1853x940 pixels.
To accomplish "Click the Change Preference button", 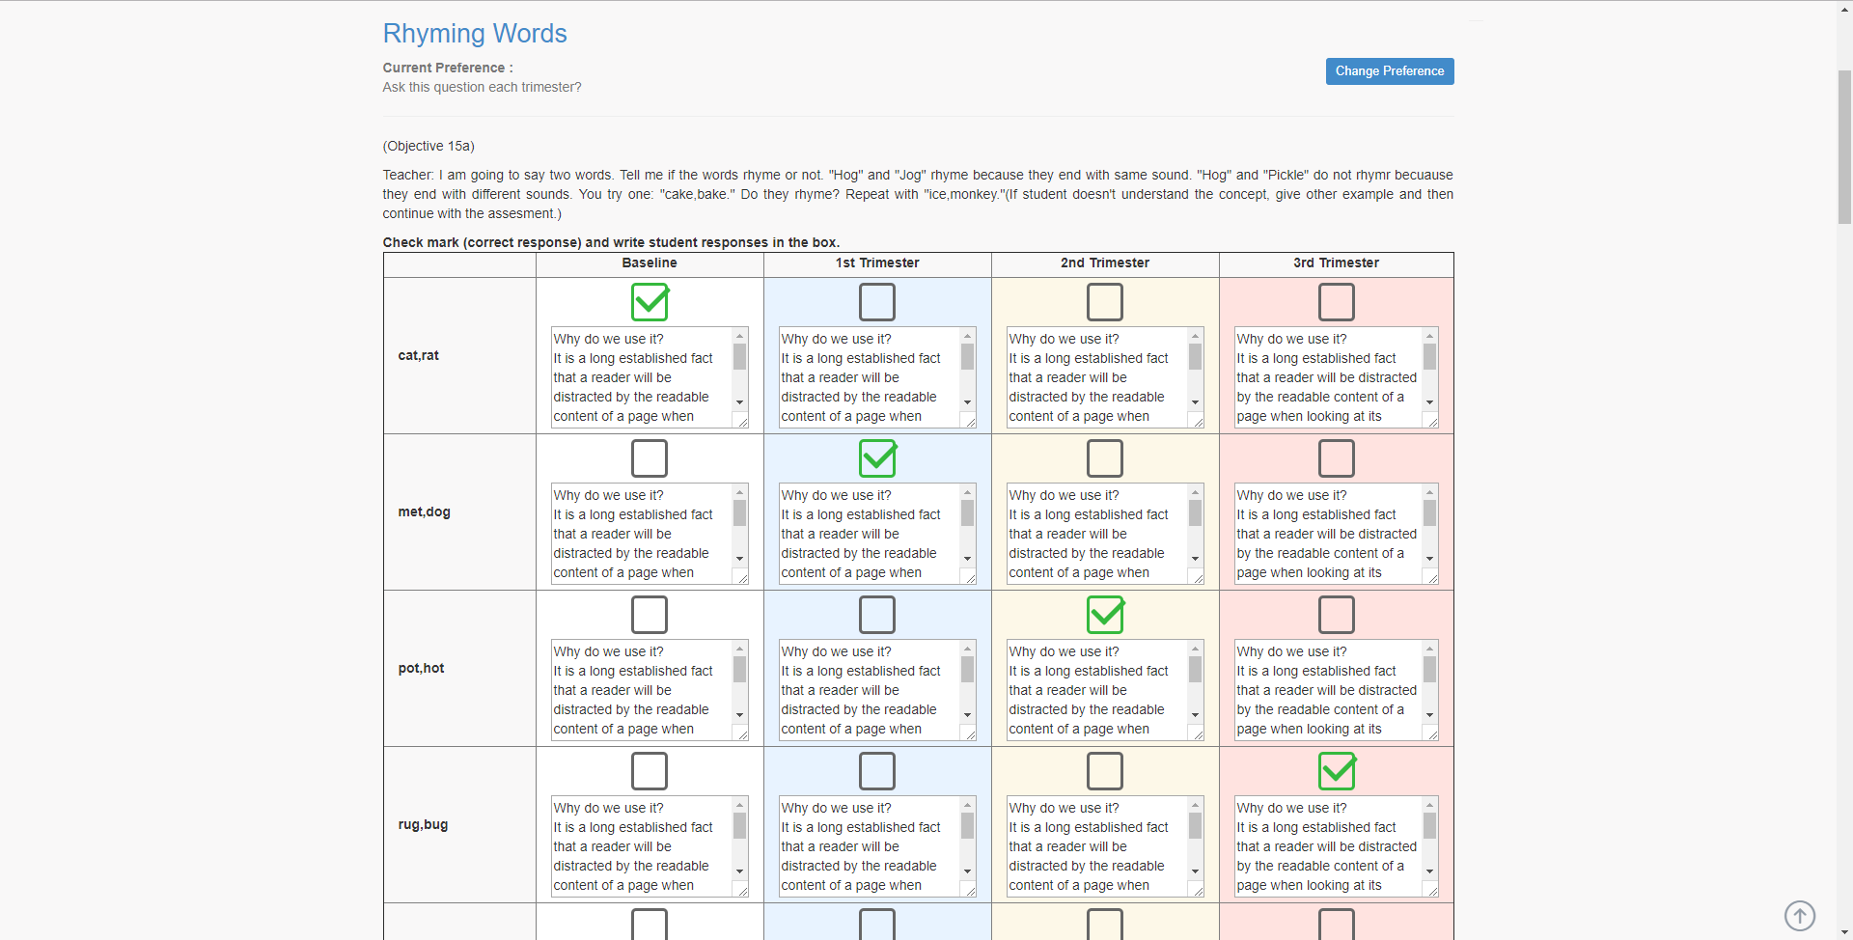I will tap(1389, 71).
